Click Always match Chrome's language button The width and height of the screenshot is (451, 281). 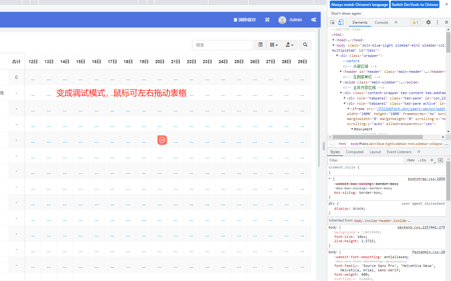(360, 5)
